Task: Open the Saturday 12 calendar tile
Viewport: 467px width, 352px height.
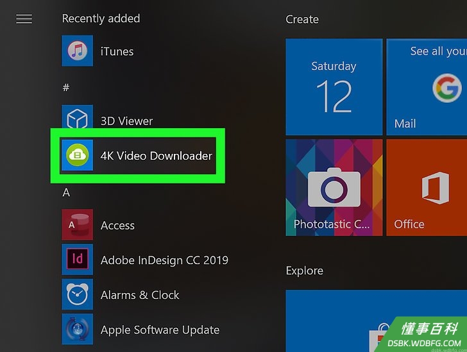Action: coord(334,87)
